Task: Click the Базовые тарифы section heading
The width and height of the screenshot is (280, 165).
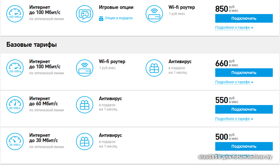Action: click(x=31, y=45)
